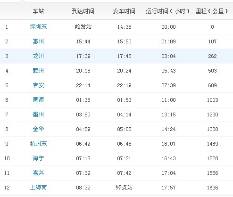Viewport: 233px width, 197px height.
Task: Select running time 05:43
Action: click(x=168, y=71)
